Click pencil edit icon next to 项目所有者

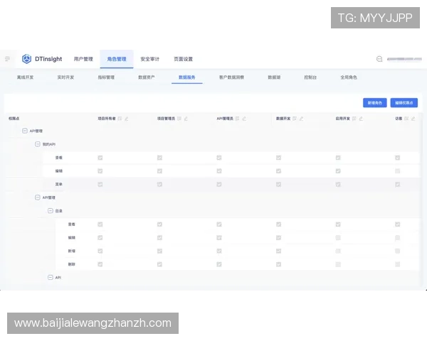126,119
